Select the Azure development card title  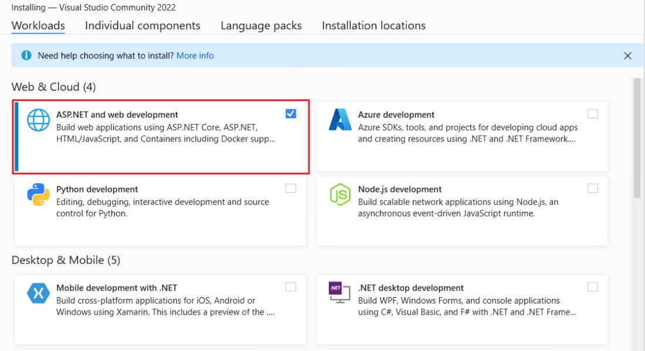pyautogui.click(x=396, y=115)
